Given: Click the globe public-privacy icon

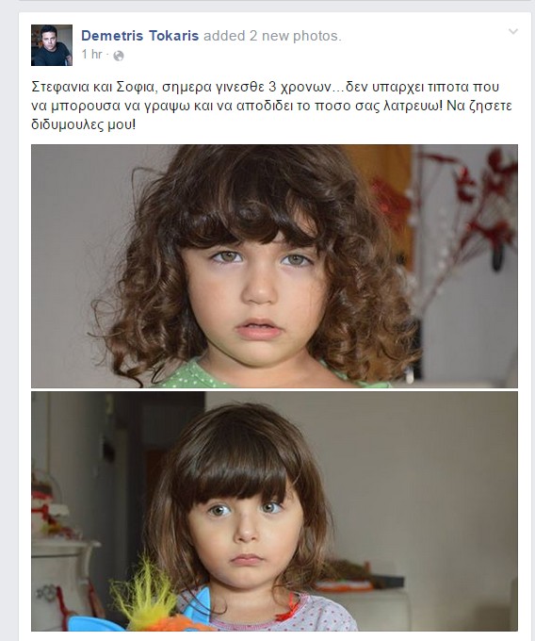Looking at the screenshot, I should click(119, 56).
